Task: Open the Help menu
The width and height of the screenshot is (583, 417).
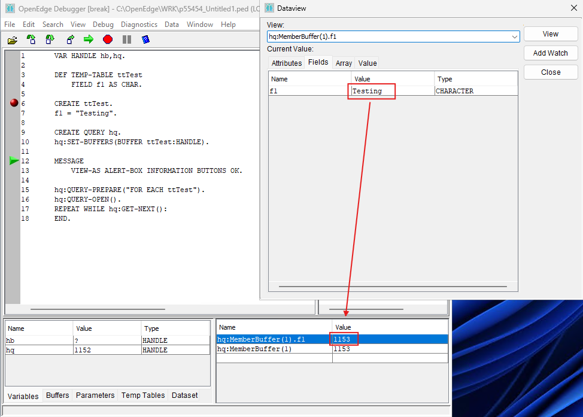Action: (x=228, y=25)
